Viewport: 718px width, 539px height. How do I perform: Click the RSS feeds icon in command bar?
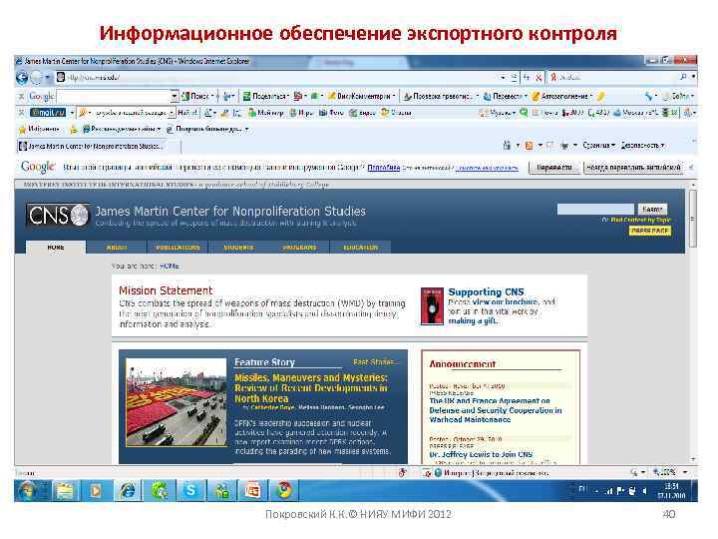coord(529,146)
